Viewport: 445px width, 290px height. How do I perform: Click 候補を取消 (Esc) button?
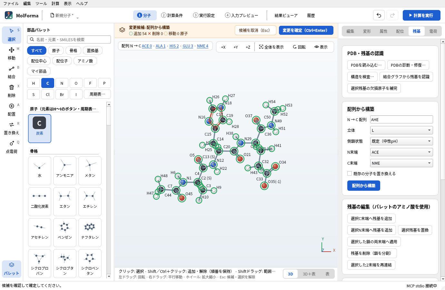click(255, 30)
